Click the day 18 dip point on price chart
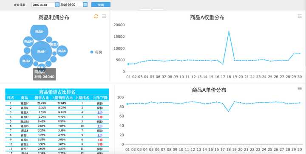The width and height of the screenshot is (306, 154). 228,111
